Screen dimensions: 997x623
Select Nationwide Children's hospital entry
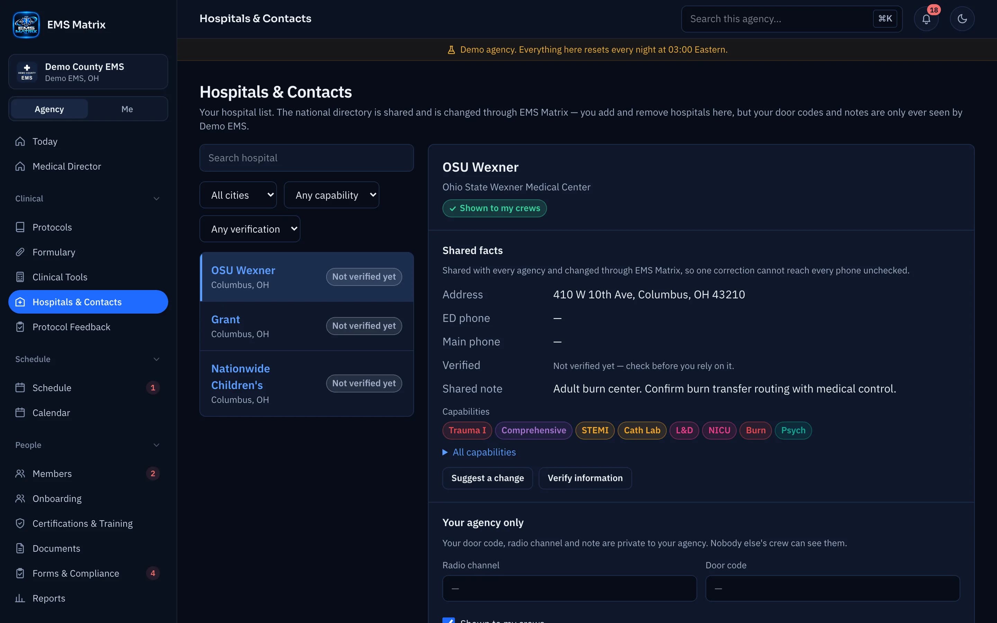point(306,383)
